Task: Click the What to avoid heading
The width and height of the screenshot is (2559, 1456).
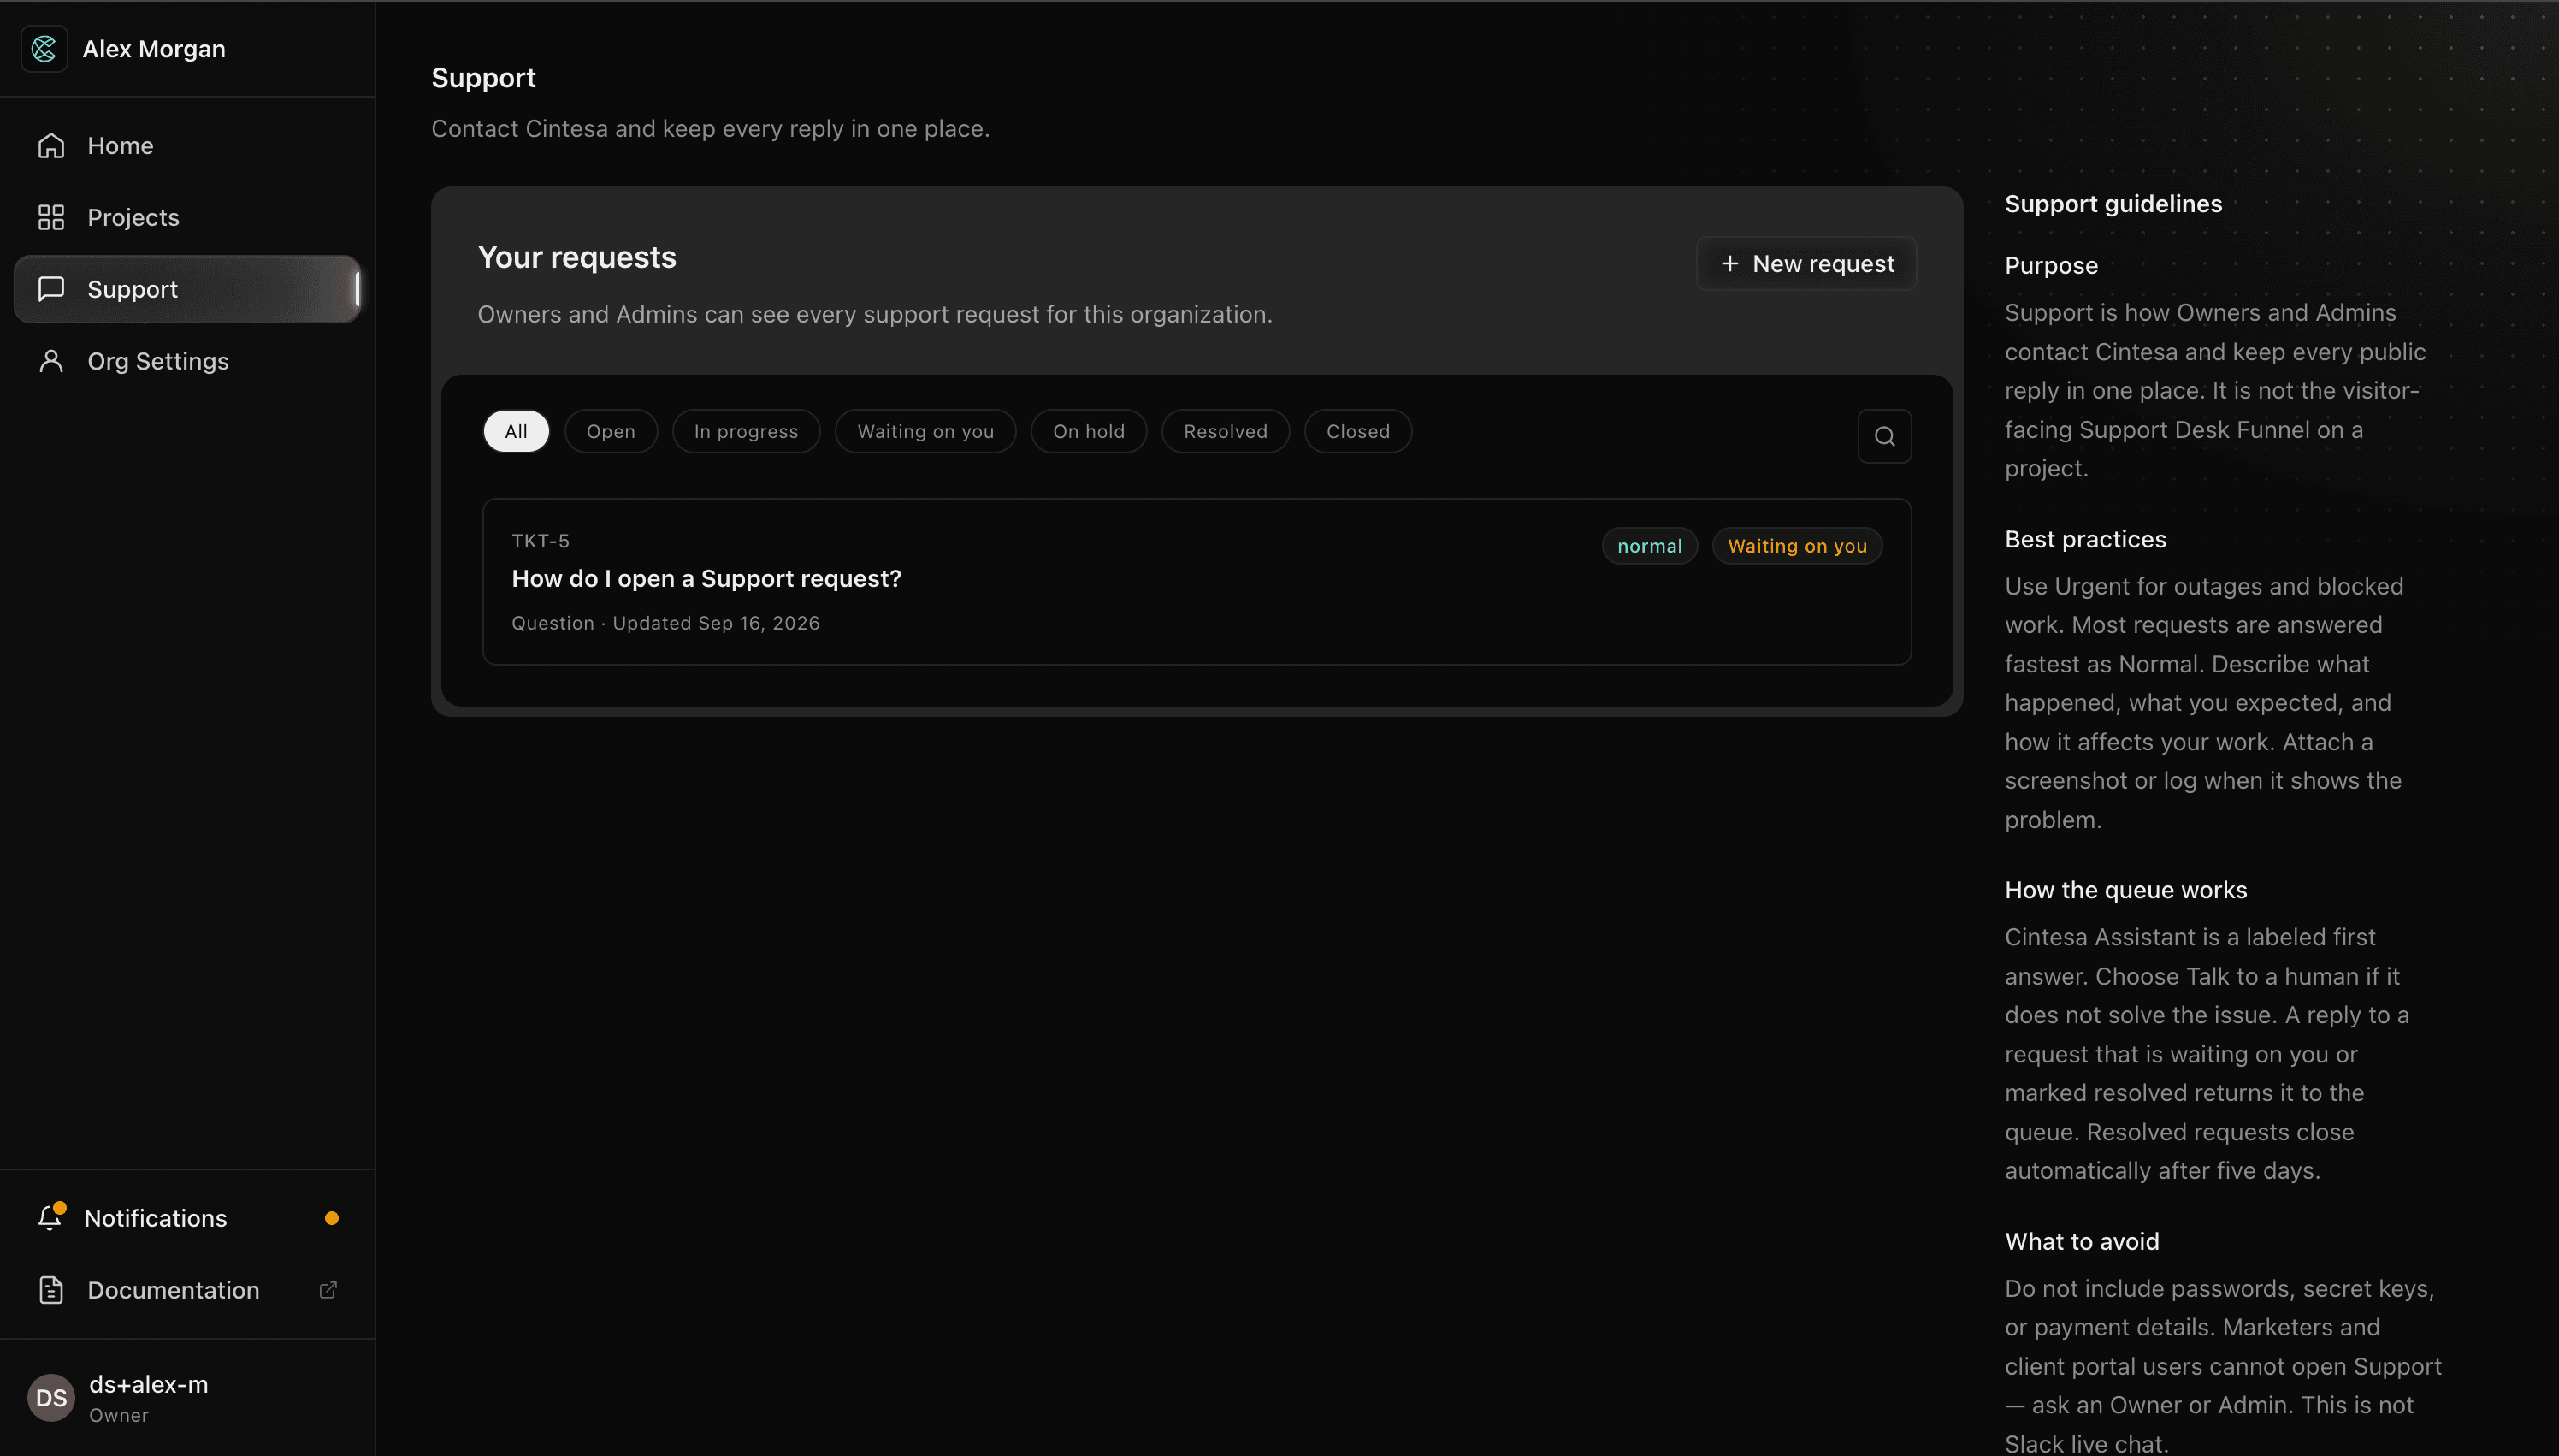Action: [x=2081, y=1241]
